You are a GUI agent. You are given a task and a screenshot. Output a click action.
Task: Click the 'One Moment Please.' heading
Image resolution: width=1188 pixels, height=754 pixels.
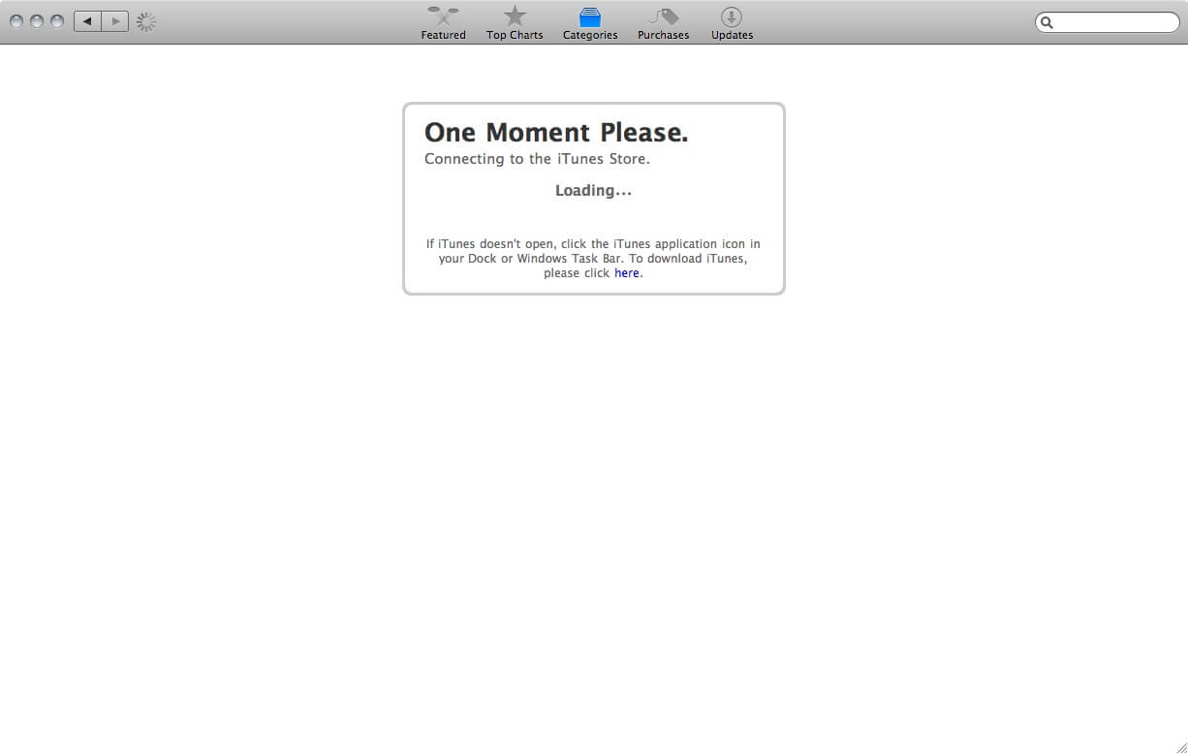tap(556, 132)
